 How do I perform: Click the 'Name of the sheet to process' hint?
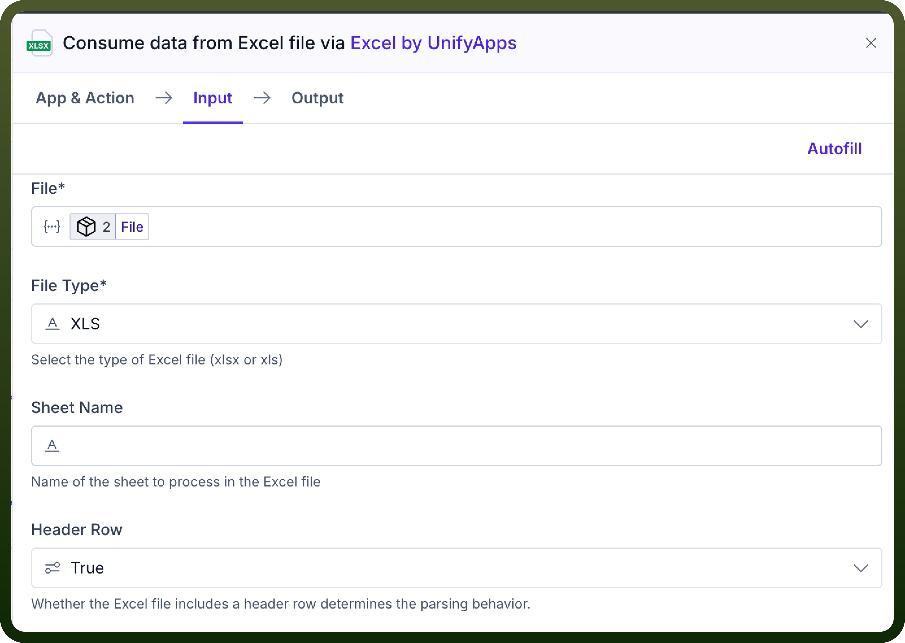[x=176, y=482]
